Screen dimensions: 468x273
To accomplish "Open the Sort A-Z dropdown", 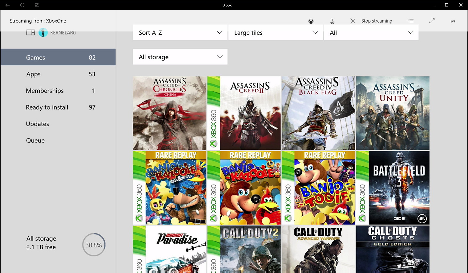I will 180,32.
